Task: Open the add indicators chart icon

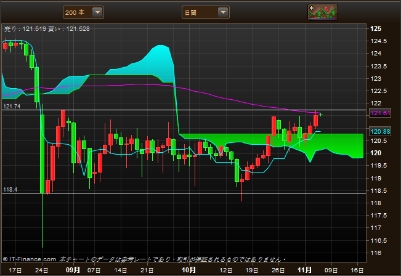Action: (323, 12)
